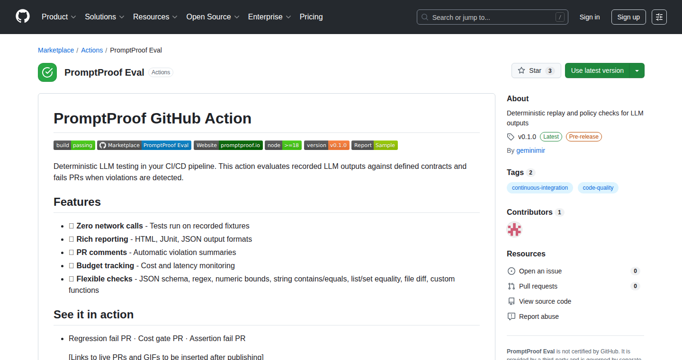Open the appearance settings icon button
Screen dimensions: 682x360
(x=659, y=17)
